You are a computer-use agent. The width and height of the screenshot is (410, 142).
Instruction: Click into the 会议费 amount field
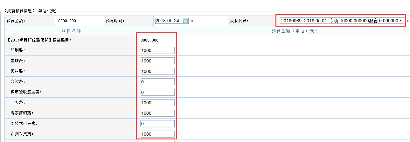point(157,82)
